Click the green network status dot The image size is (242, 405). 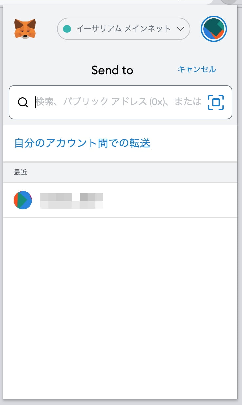pyautogui.click(x=67, y=29)
